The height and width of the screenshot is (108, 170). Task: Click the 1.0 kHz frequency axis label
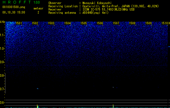pyautogui.click(x=2, y=49)
